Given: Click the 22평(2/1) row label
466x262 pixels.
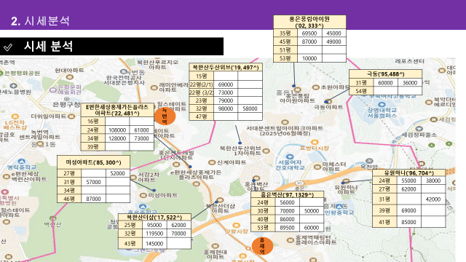Looking at the screenshot, I should tap(202, 84).
